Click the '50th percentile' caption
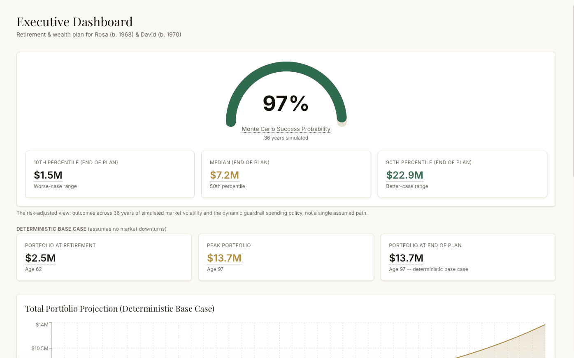The image size is (574, 358). [x=228, y=186]
